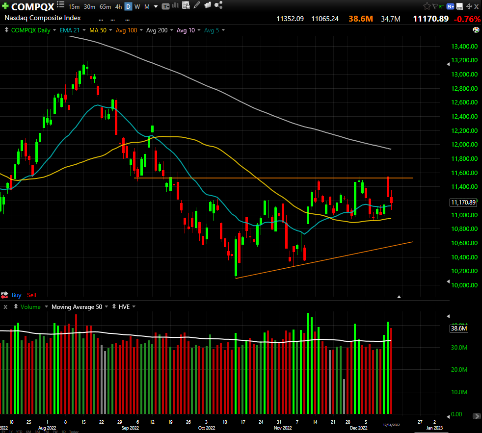The height and width of the screenshot is (433, 482).
Task: Select the 4h timeframe
Action: tap(118, 6)
